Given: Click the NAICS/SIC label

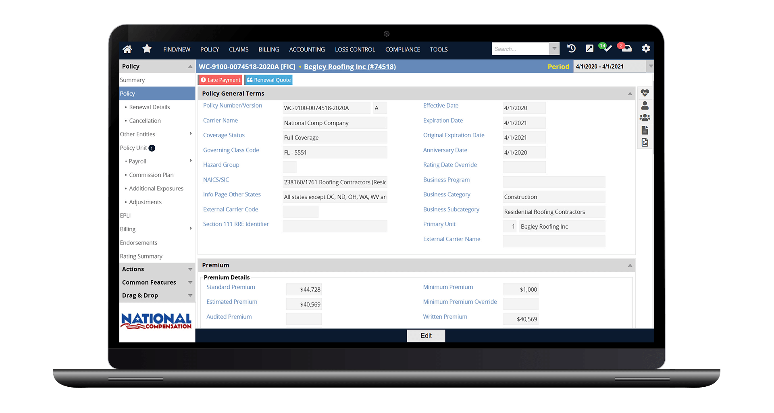Looking at the screenshot, I should click(216, 179).
